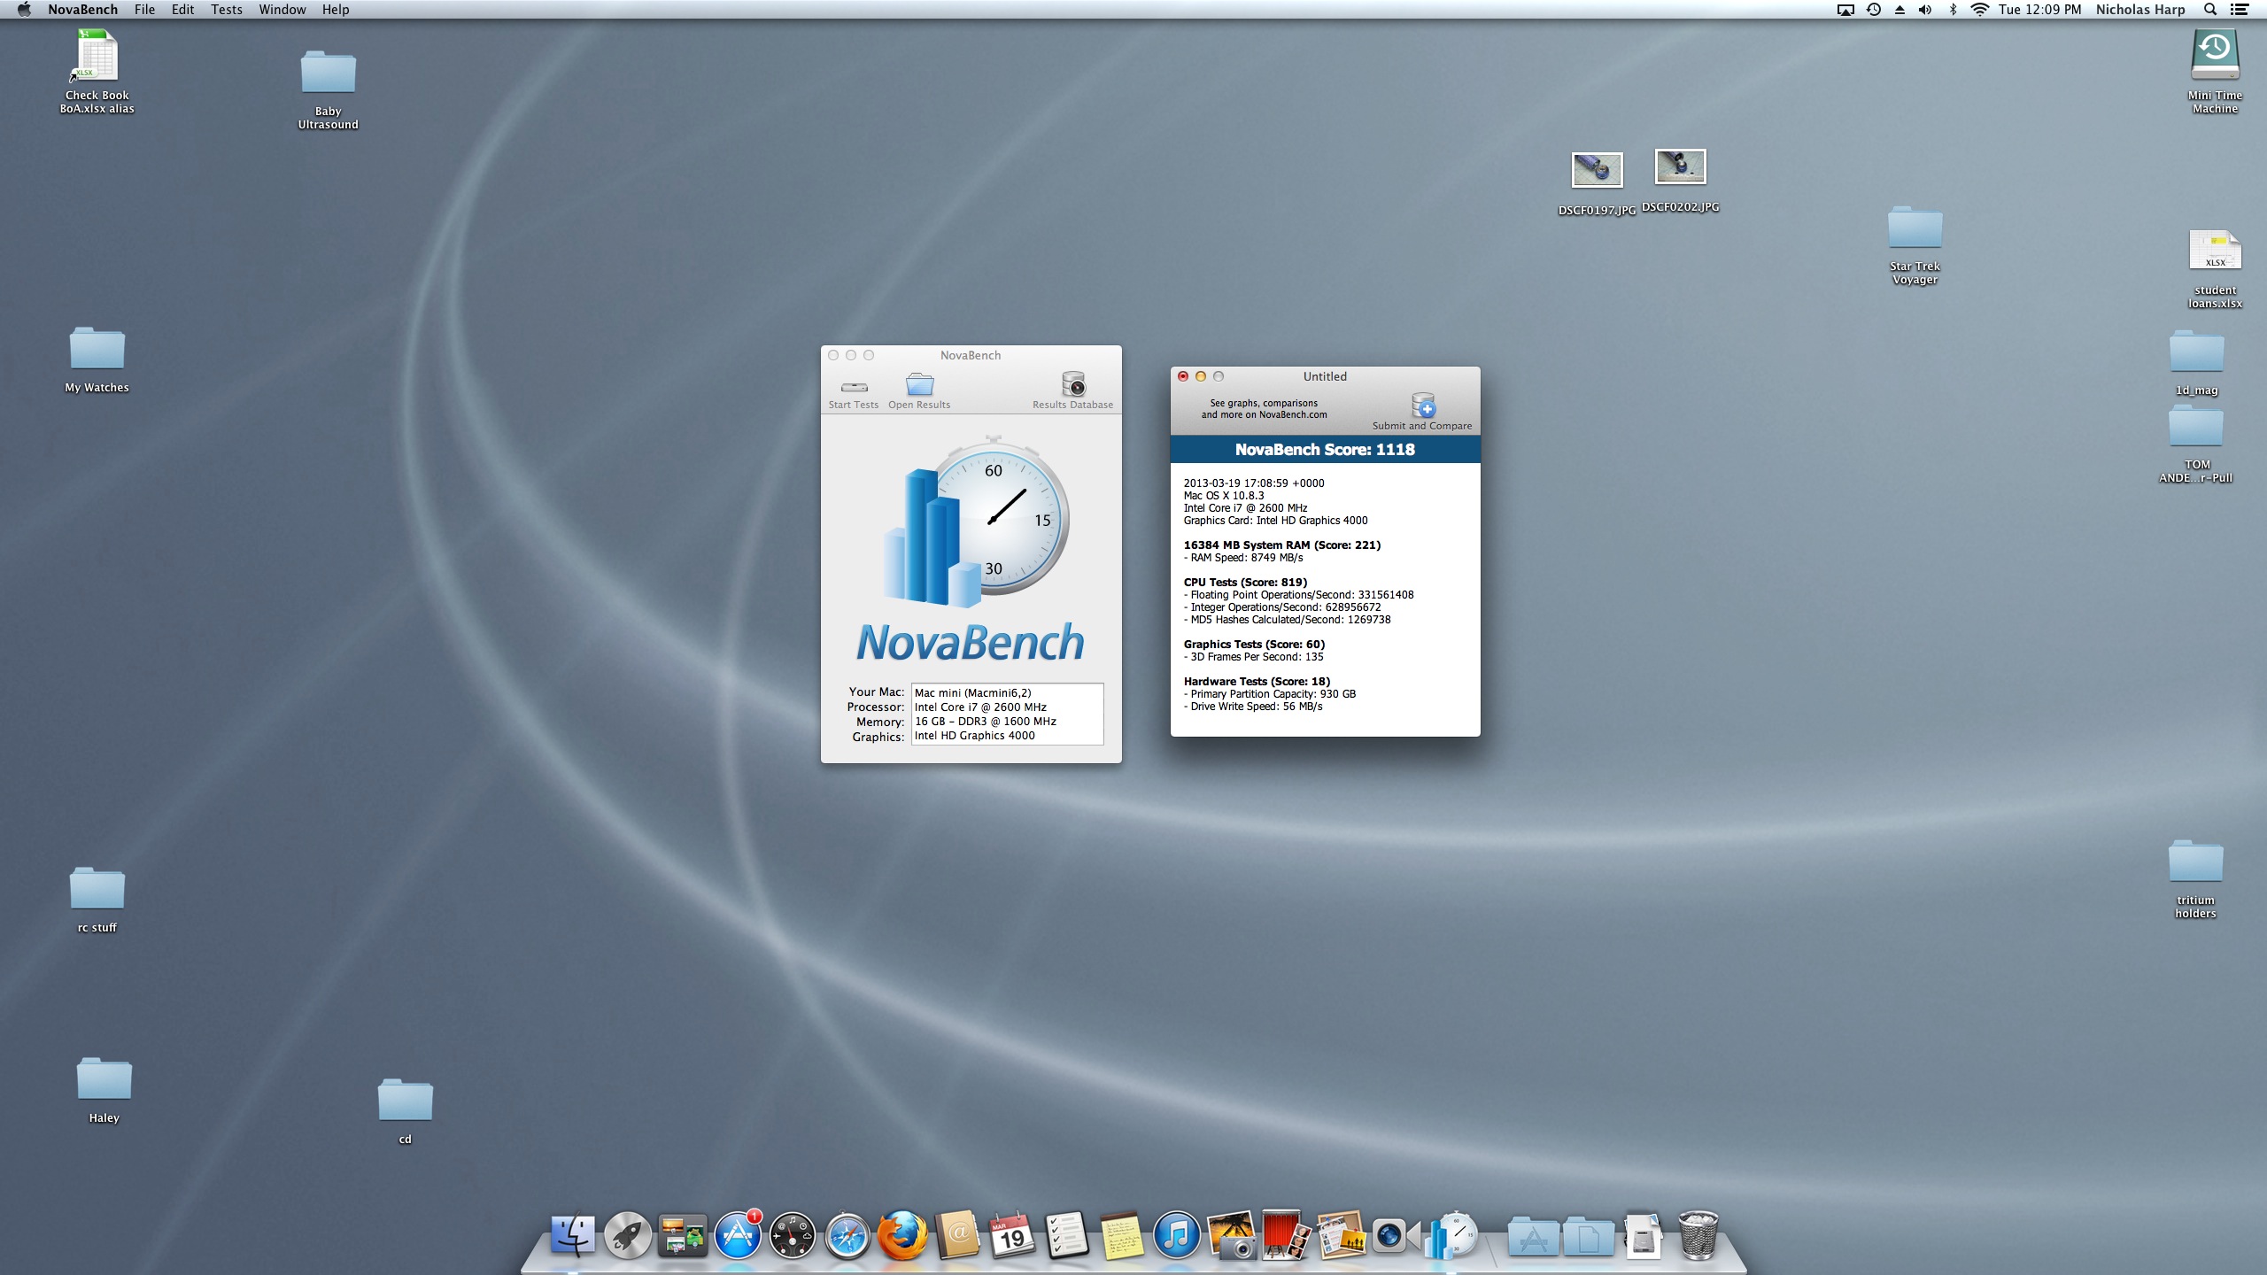Open the disk image document icon in Dock
This screenshot has height=1275, width=2267.
(1644, 1234)
